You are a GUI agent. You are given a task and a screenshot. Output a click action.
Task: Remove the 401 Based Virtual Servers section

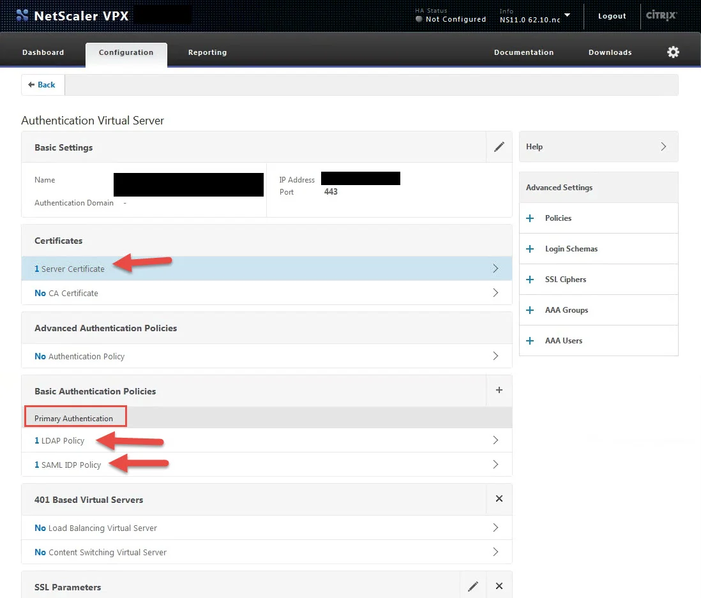pyautogui.click(x=499, y=499)
